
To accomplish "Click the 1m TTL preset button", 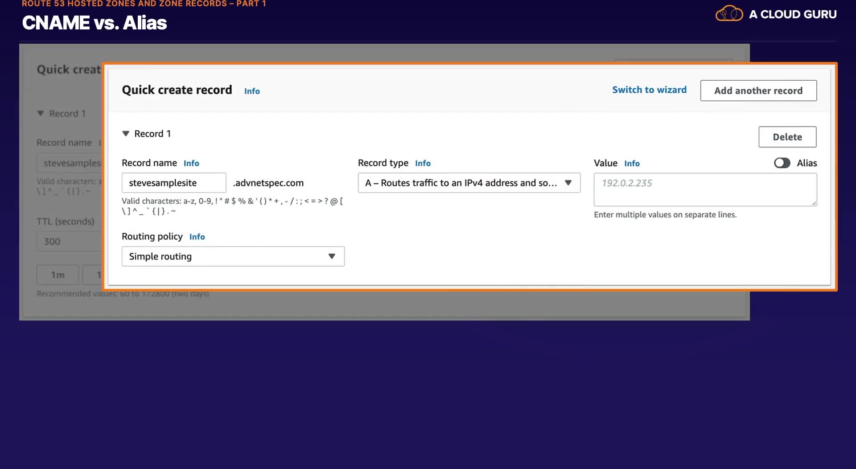I will click(x=58, y=275).
